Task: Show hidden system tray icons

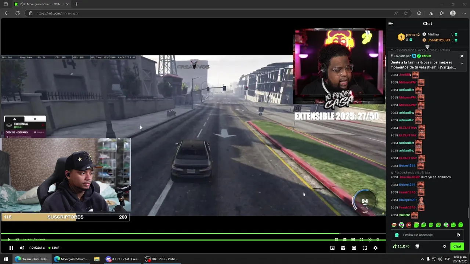Action: point(422,259)
